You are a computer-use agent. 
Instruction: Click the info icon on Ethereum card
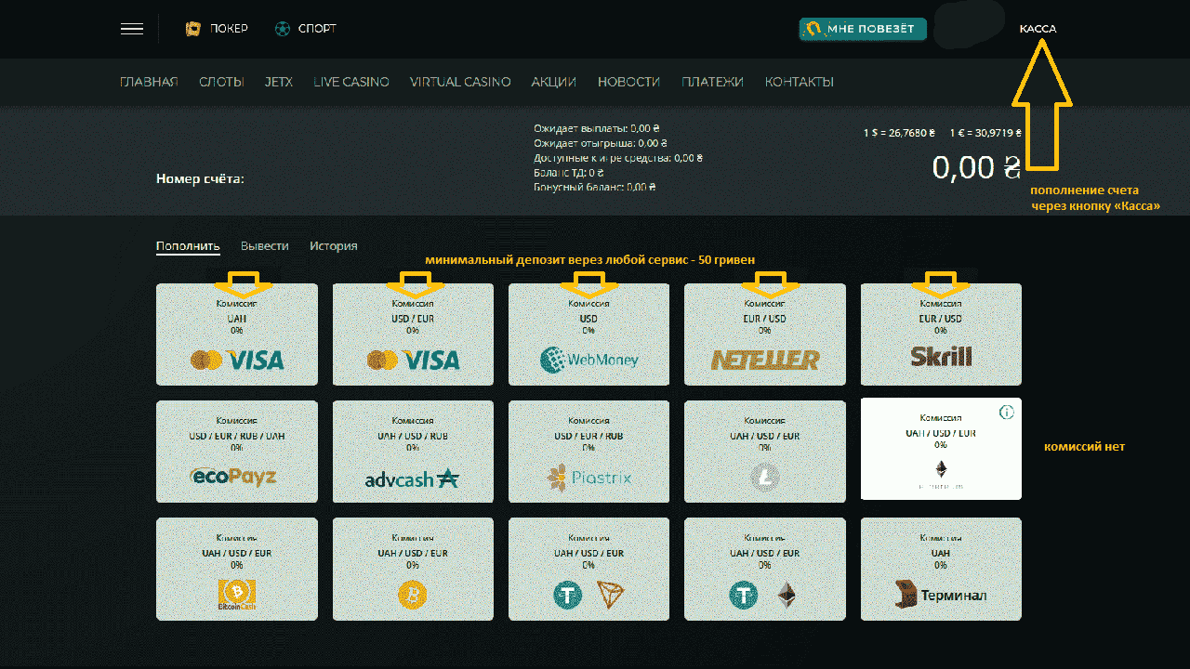coord(1006,412)
